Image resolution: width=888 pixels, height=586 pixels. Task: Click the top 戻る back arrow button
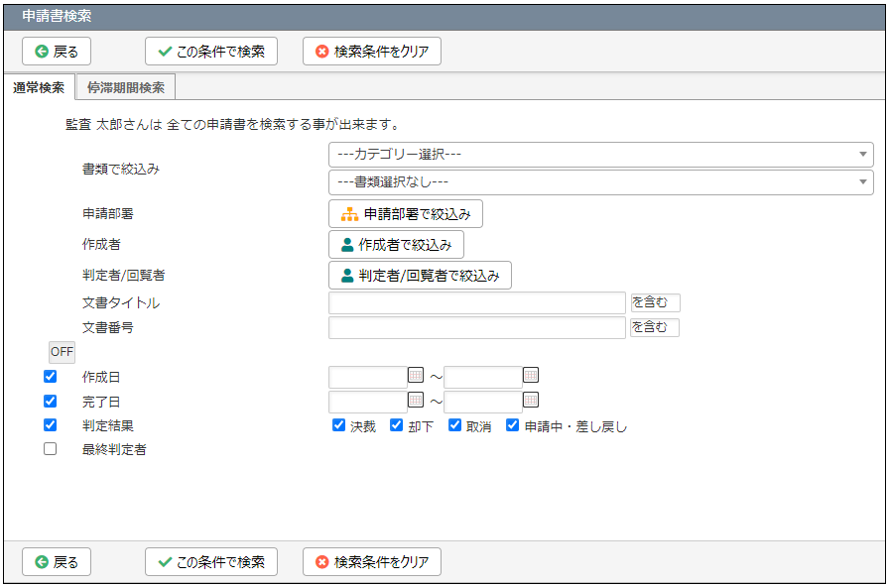(x=57, y=53)
